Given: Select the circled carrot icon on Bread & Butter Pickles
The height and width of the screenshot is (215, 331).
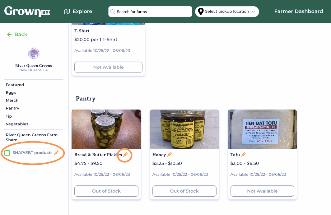Looking at the screenshot, I should pos(124,155).
